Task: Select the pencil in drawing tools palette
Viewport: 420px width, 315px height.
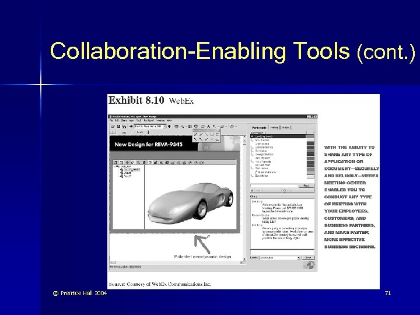Action: [195, 135]
